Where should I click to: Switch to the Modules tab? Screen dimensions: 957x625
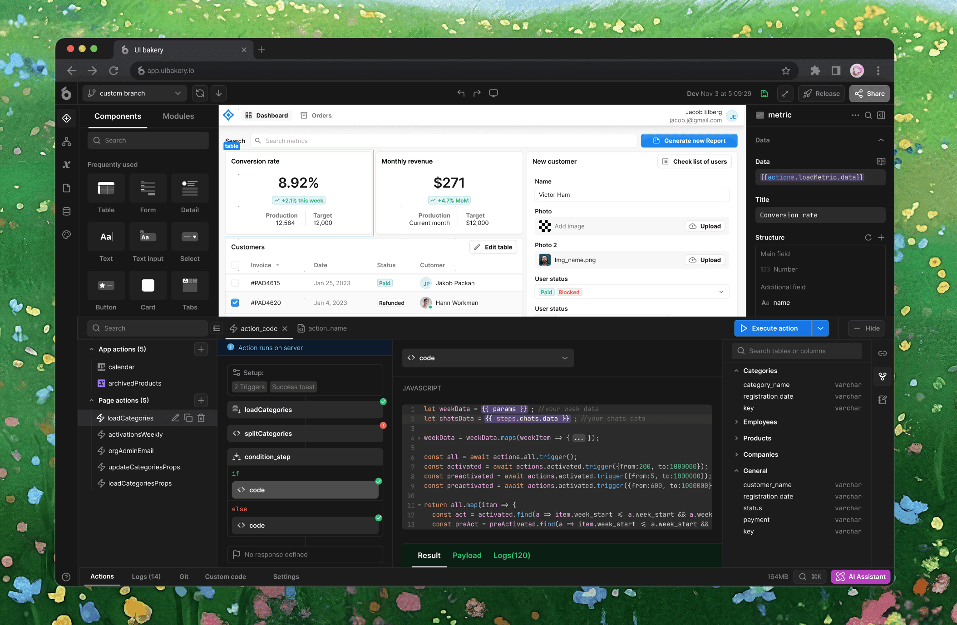[178, 117]
